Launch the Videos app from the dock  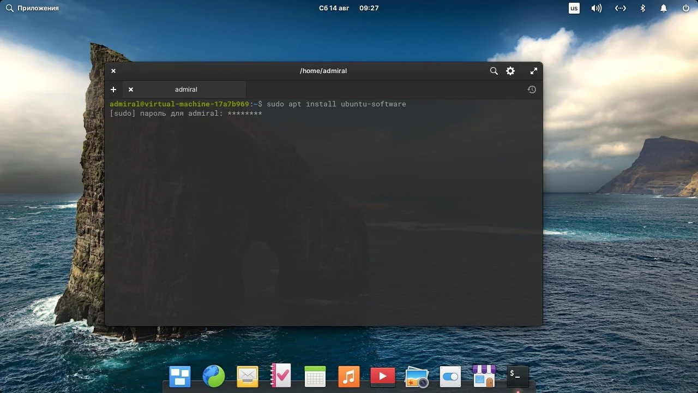[382, 376]
